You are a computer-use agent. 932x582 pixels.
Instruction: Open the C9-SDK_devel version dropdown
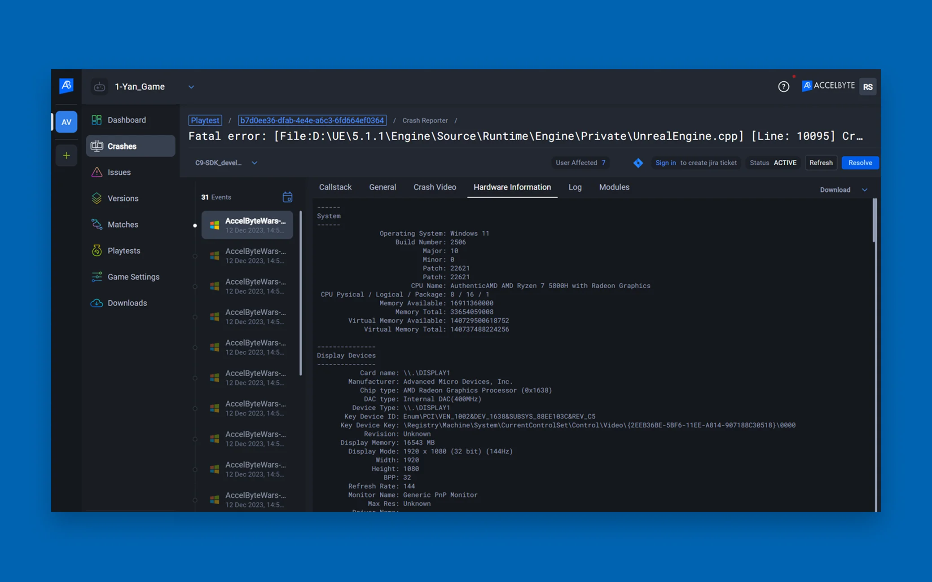click(x=226, y=163)
